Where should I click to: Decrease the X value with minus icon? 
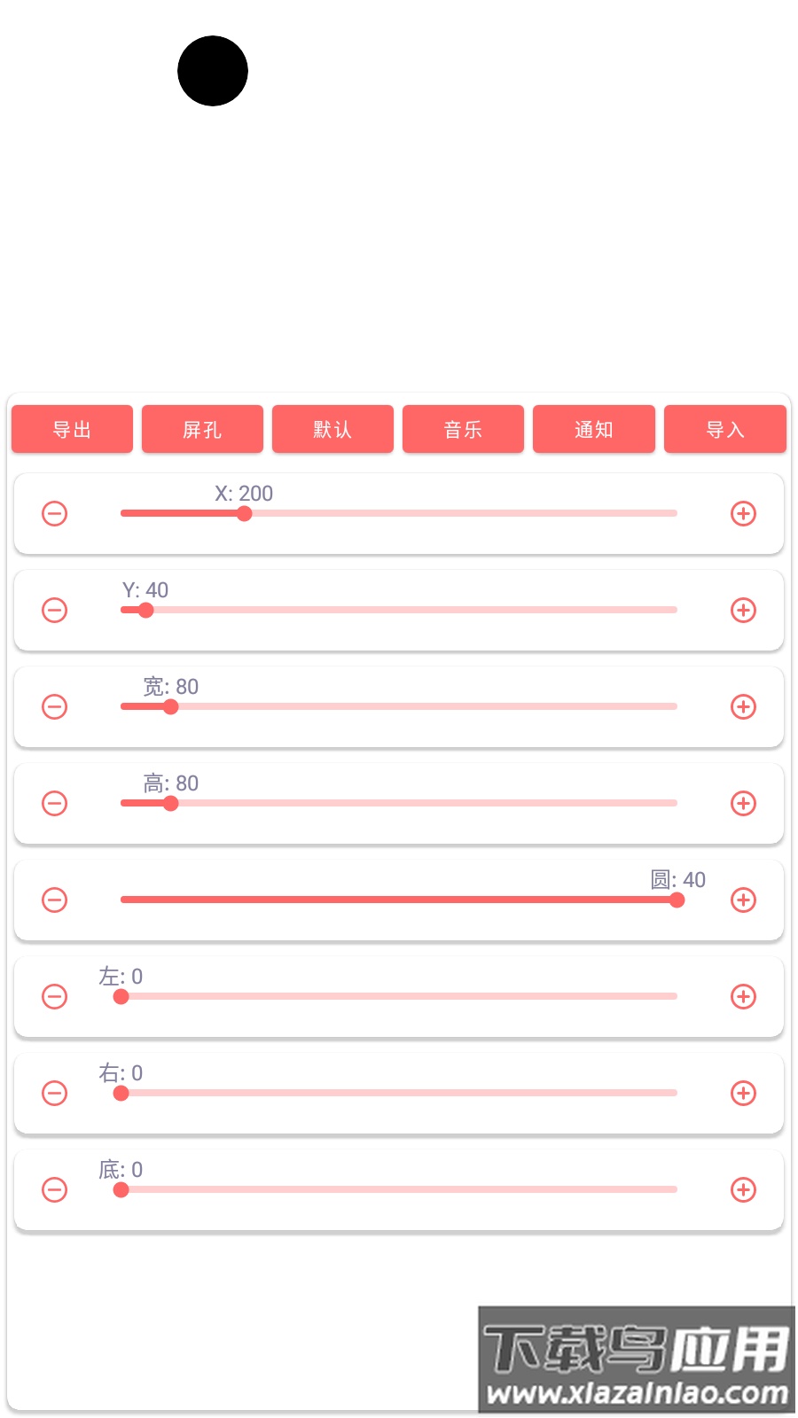pos(55,514)
